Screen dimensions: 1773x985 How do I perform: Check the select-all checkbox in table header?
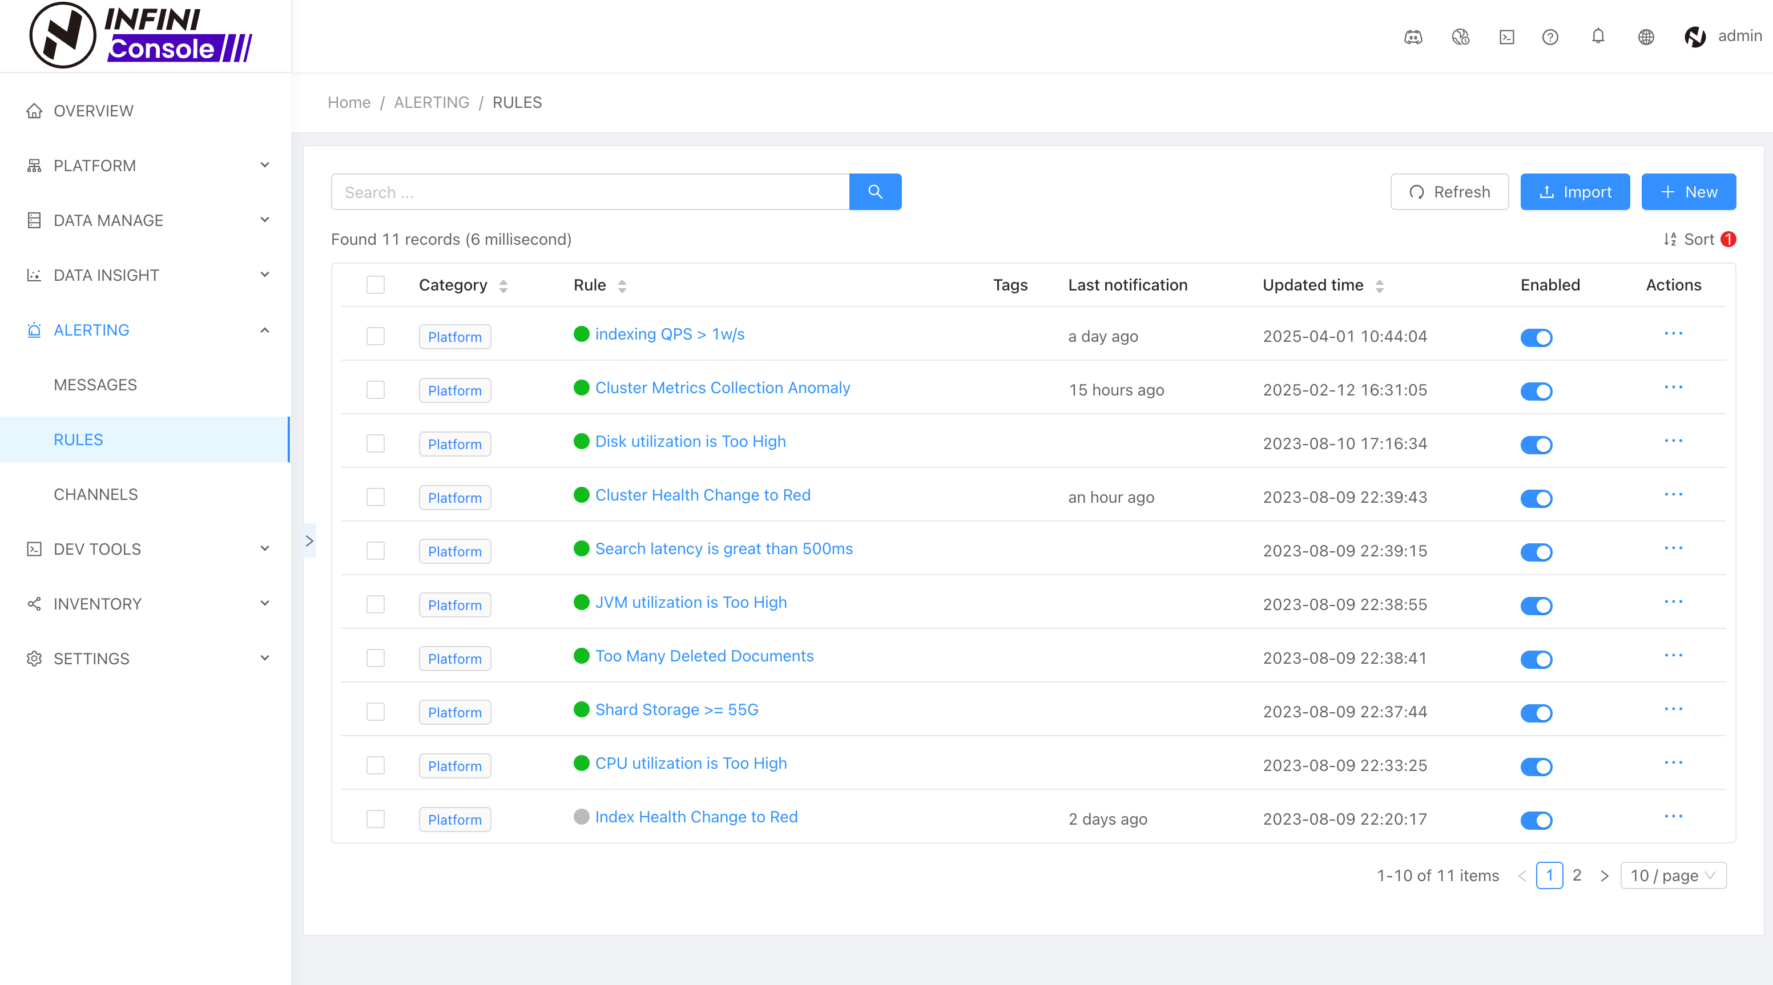tap(375, 285)
